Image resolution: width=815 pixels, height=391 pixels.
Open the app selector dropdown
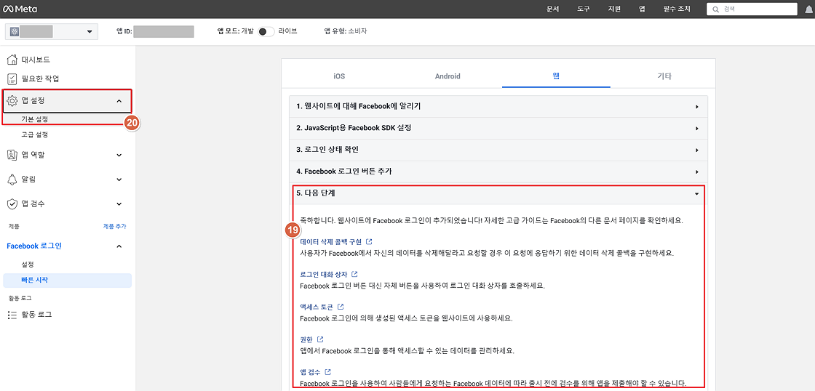coord(52,32)
